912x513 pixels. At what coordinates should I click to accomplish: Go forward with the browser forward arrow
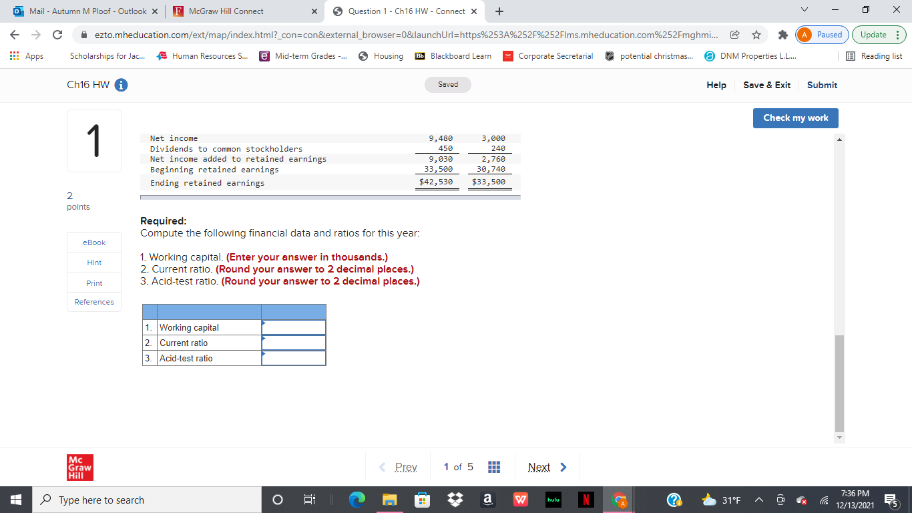pos(36,35)
